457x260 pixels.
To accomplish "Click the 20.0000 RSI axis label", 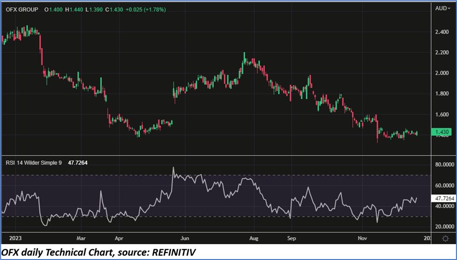I will click(444, 226).
